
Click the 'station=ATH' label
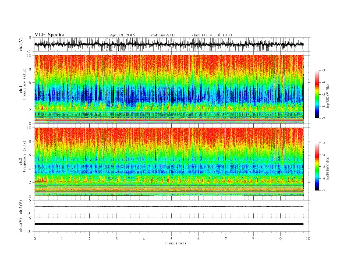[x=163, y=35]
